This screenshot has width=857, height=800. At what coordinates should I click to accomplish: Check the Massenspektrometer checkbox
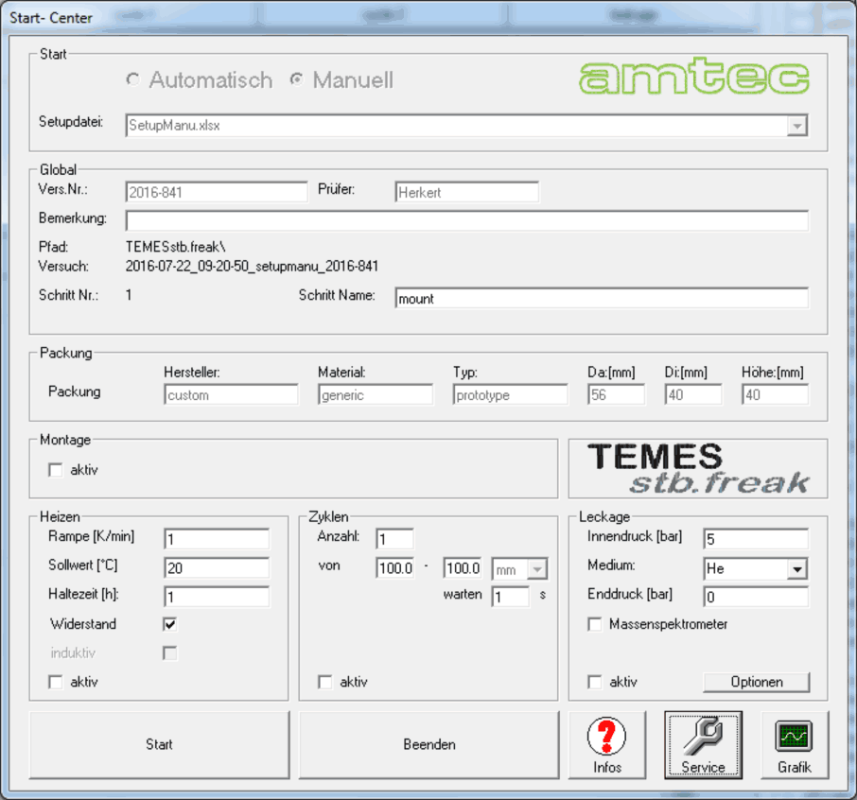[x=595, y=624]
